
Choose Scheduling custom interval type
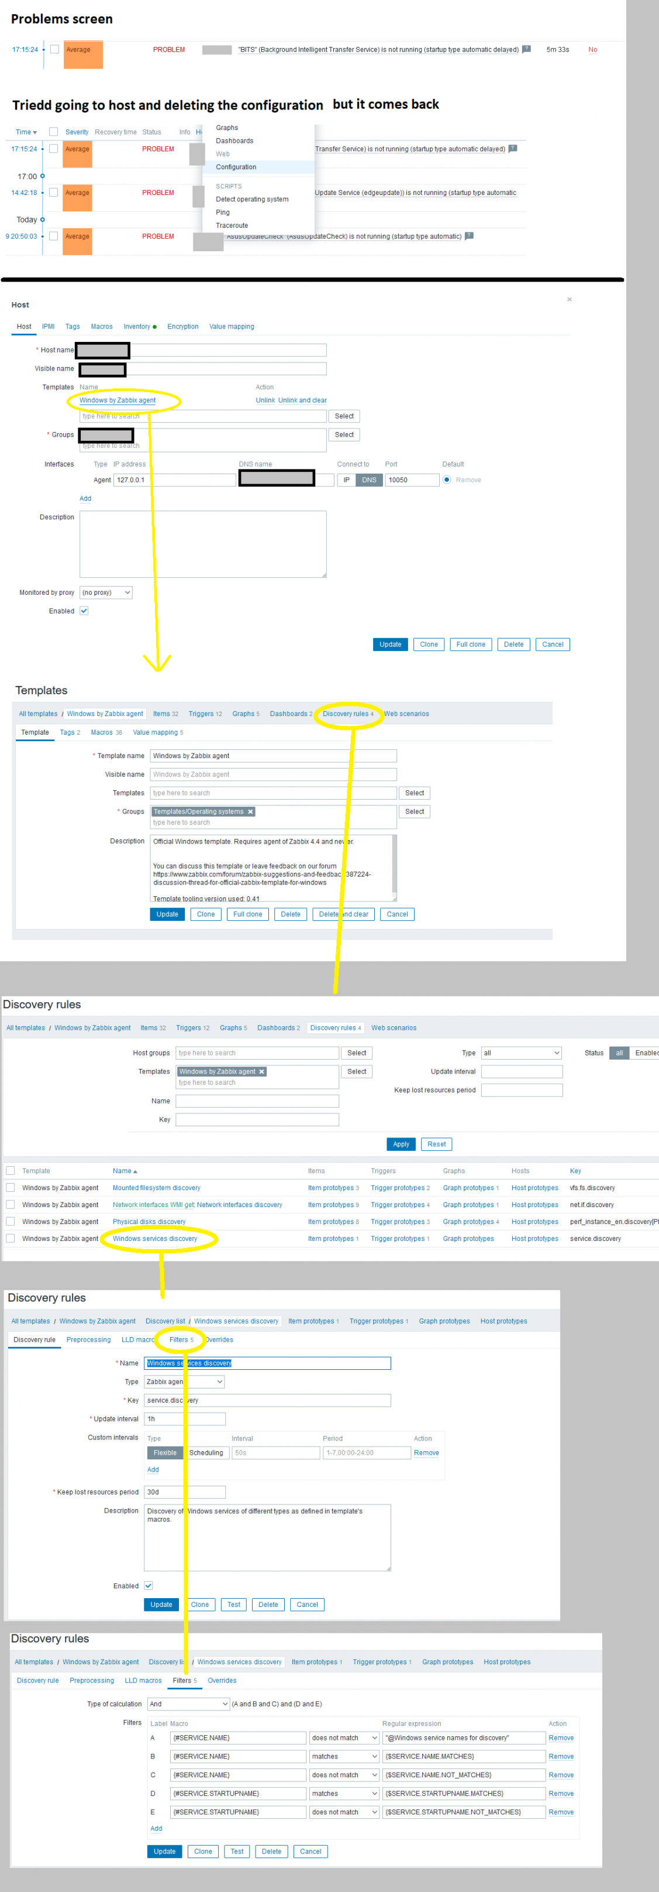[x=206, y=1453]
